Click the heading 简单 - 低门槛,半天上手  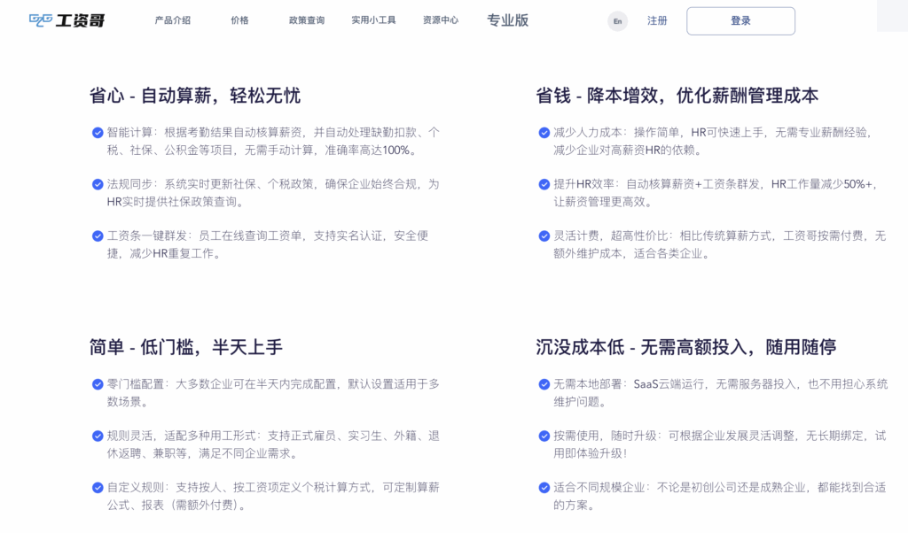tap(186, 347)
